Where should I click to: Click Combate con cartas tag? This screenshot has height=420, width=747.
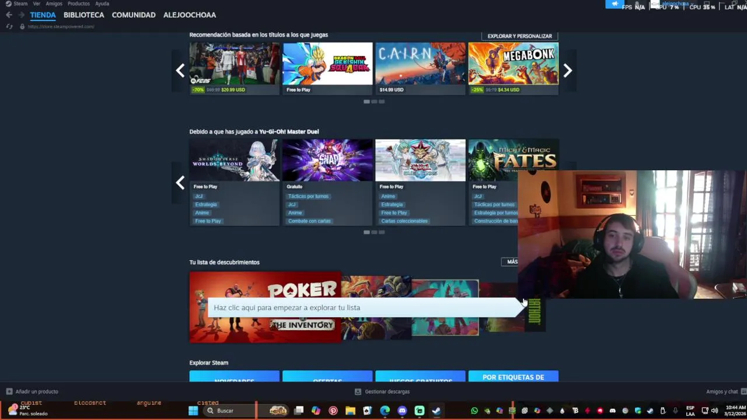(309, 221)
